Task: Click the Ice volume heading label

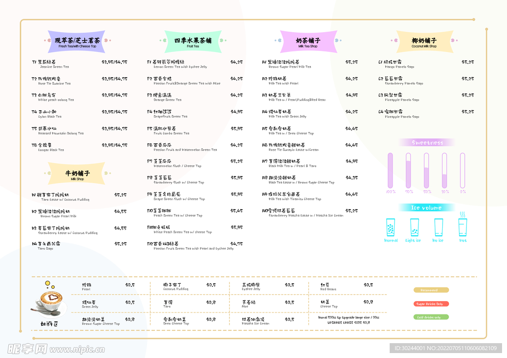Action: 426,208
